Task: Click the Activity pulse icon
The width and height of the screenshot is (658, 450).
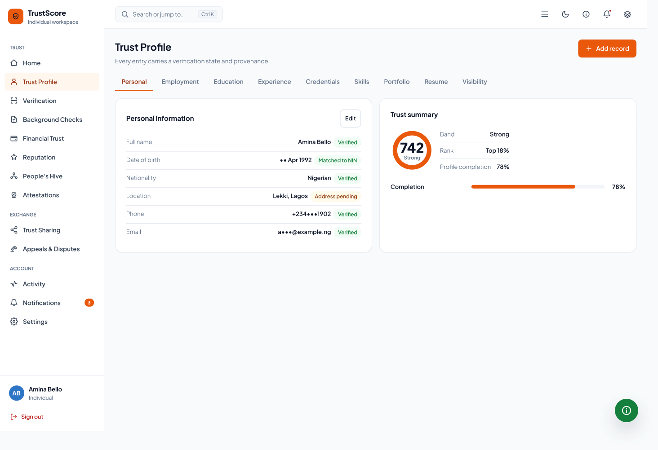Action: click(x=14, y=284)
